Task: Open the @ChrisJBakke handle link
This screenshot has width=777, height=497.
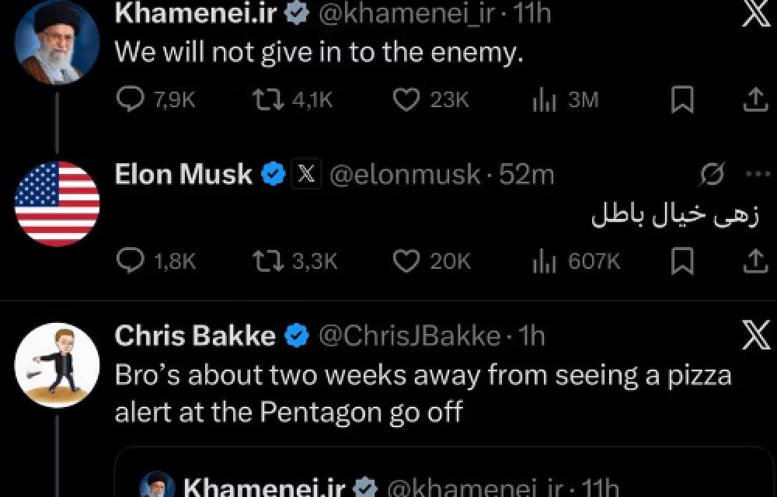Action: pos(409,335)
